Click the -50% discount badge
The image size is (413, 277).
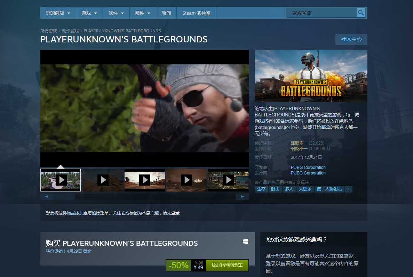pyautogui.click(x=178, y=265)
